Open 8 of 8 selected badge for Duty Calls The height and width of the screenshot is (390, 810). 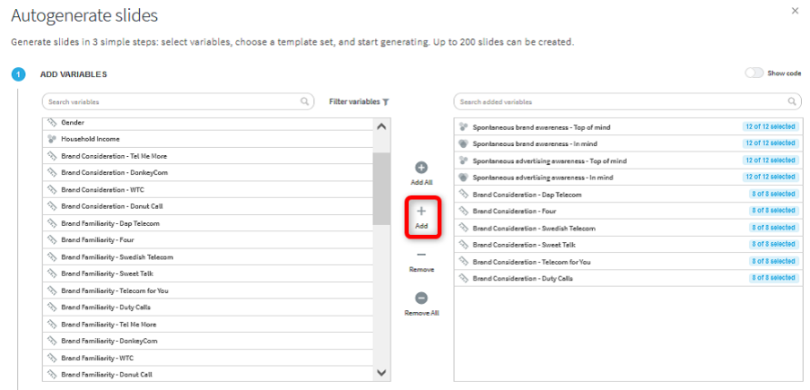tap(774, 277)
